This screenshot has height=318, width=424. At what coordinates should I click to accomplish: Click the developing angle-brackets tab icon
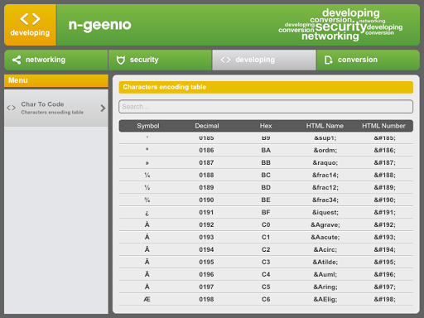click(x=225, y=60)
